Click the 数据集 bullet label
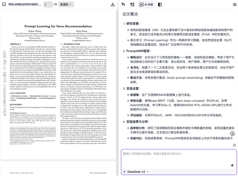 (x=135, y=95)
